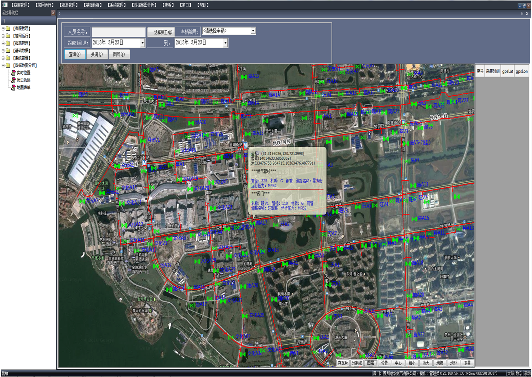Screen dimensions: 532x377
Task: Click the app icon in menu bar
Action: (x=5, y=5)
